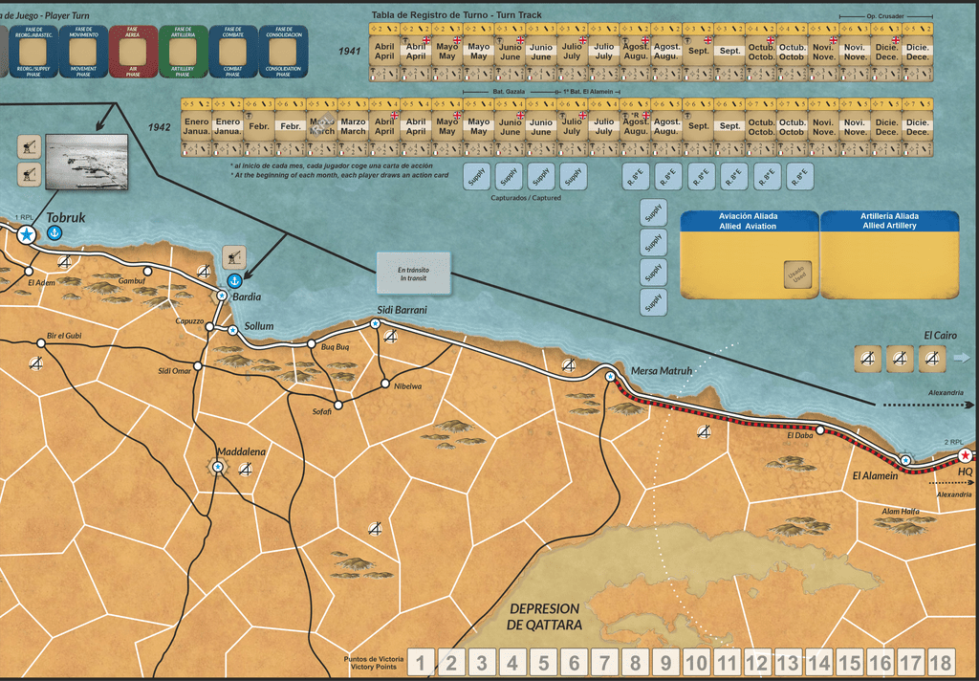This screenshot has width=979, height=681.
Task: Click the leftmost R.8°E marker
Action: point(637,177)
